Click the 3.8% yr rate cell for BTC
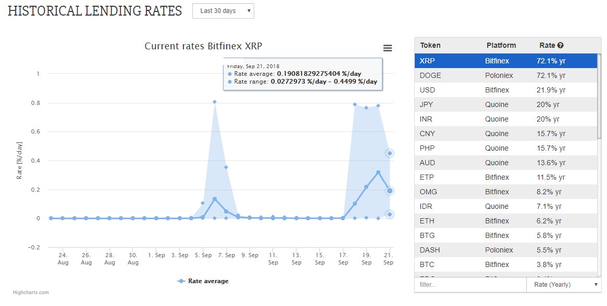The image size is (607, 306). (548, 265)
